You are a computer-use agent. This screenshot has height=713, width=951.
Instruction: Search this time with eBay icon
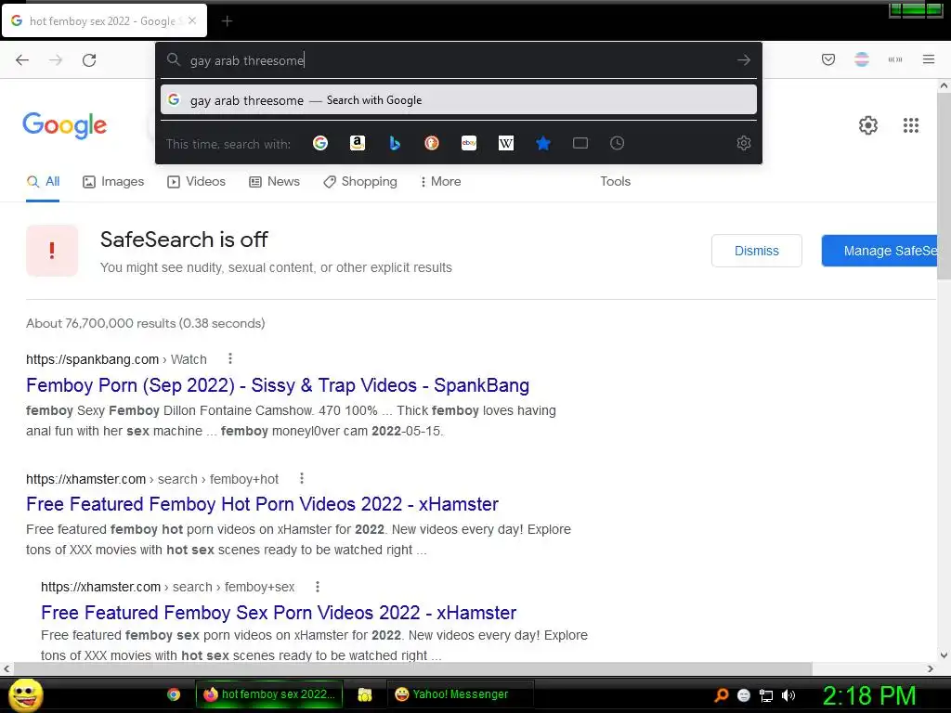[x=469, y=143]
